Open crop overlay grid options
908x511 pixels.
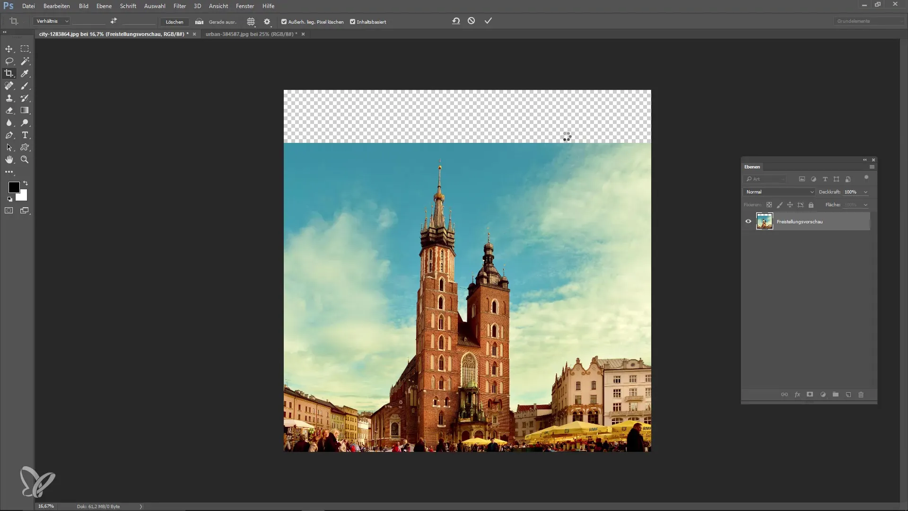[251, 22]
